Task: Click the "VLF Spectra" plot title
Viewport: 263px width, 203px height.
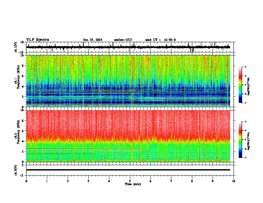Action: [38, 39]
